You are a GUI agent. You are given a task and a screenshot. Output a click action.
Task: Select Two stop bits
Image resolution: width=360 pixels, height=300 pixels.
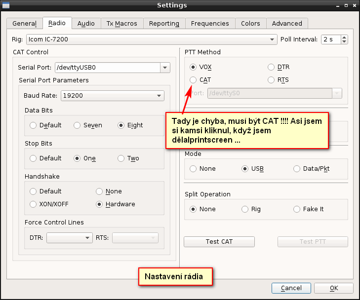point(121,158)
